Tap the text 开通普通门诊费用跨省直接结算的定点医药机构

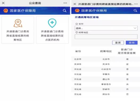pyautogui.click(x=52, y=36)
